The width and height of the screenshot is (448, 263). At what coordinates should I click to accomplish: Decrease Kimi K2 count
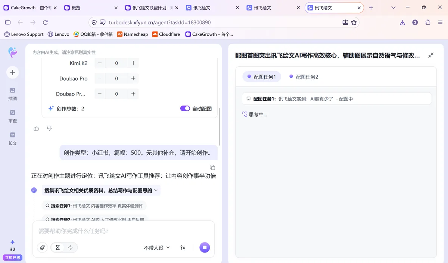click(100, 63)
